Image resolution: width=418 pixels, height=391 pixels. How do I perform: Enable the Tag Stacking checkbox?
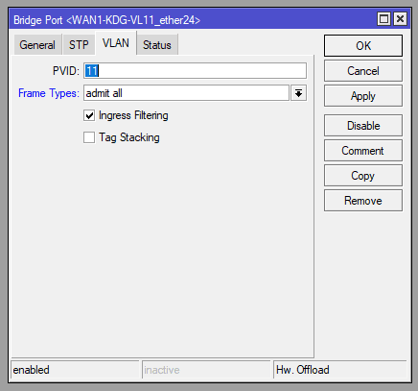pyautogui.click(x=89, y=137)
